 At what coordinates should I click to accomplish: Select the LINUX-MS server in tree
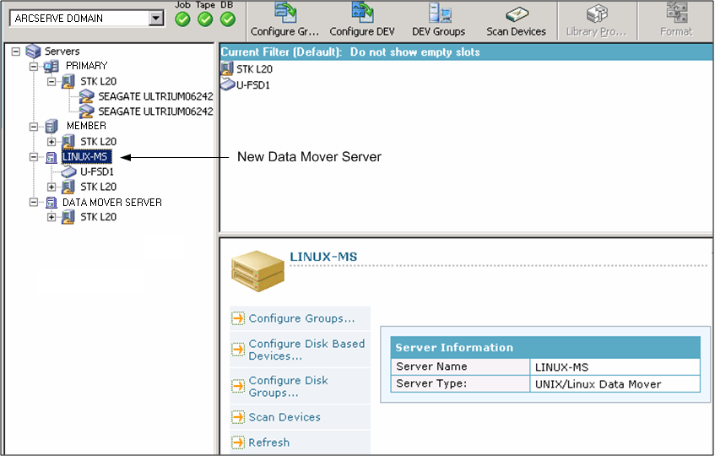85,156
